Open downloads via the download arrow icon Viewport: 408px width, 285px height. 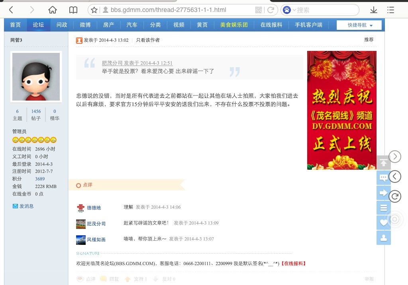coord(374,10)
